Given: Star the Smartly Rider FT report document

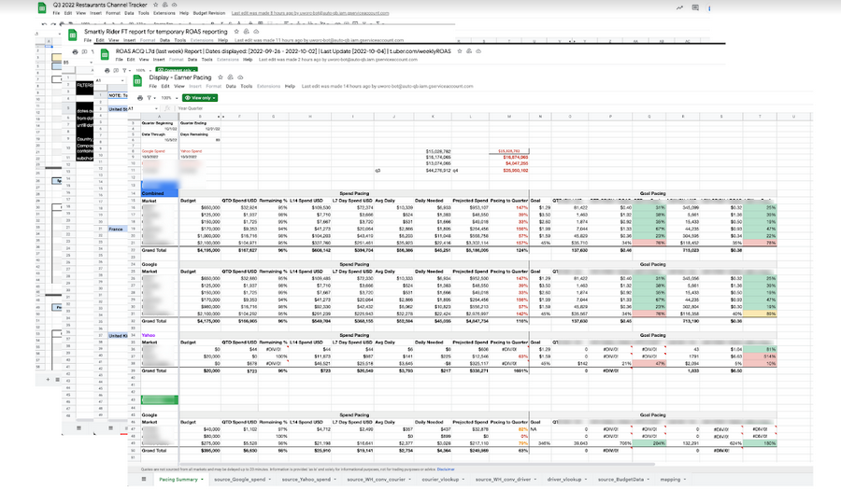Looking at the screenshot, I should click(x=236, y=32).
